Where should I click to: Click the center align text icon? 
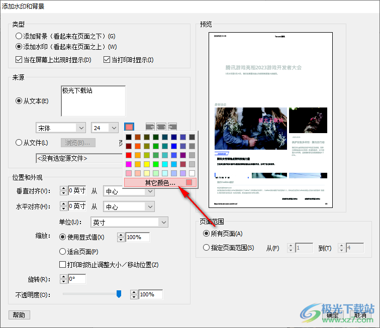click(x=161, y=127)
